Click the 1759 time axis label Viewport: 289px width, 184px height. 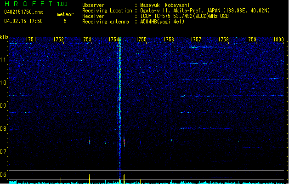tap(251, 40)
